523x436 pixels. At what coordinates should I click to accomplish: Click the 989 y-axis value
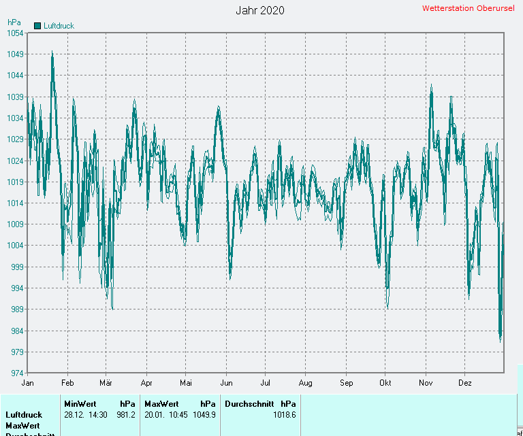(x=17, y=309)
